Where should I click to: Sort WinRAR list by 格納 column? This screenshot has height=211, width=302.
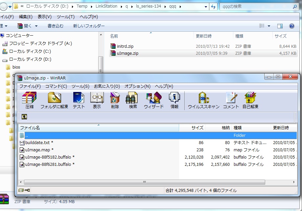[219, 128]
